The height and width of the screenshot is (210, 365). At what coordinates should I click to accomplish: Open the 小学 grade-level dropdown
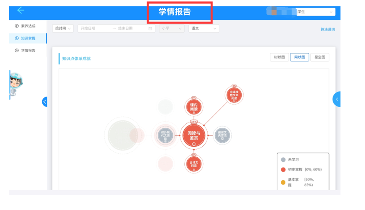coord(172,29)
